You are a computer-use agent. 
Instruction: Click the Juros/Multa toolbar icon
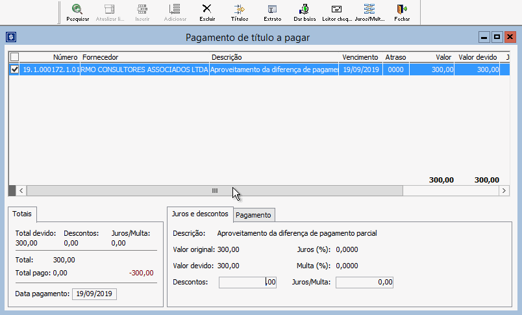point(369,12)
